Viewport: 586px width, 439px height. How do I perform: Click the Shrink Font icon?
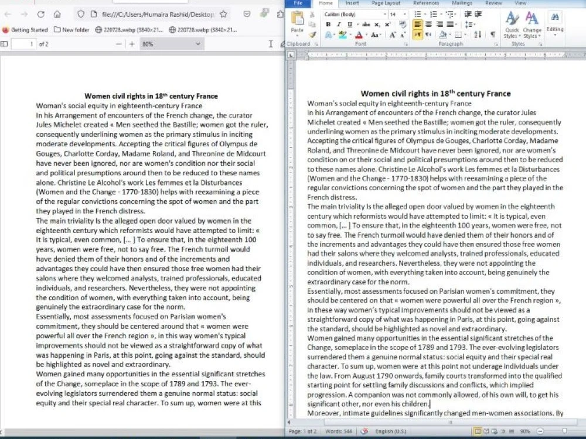point(403,35)
